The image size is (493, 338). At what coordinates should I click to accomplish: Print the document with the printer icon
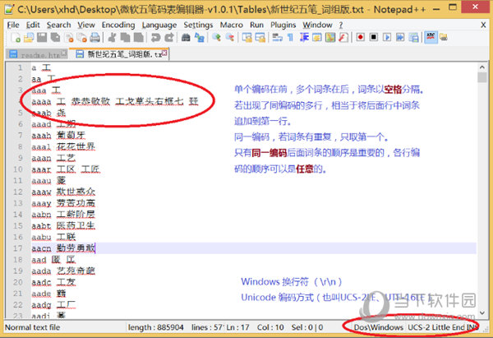(x=95, y=38)
